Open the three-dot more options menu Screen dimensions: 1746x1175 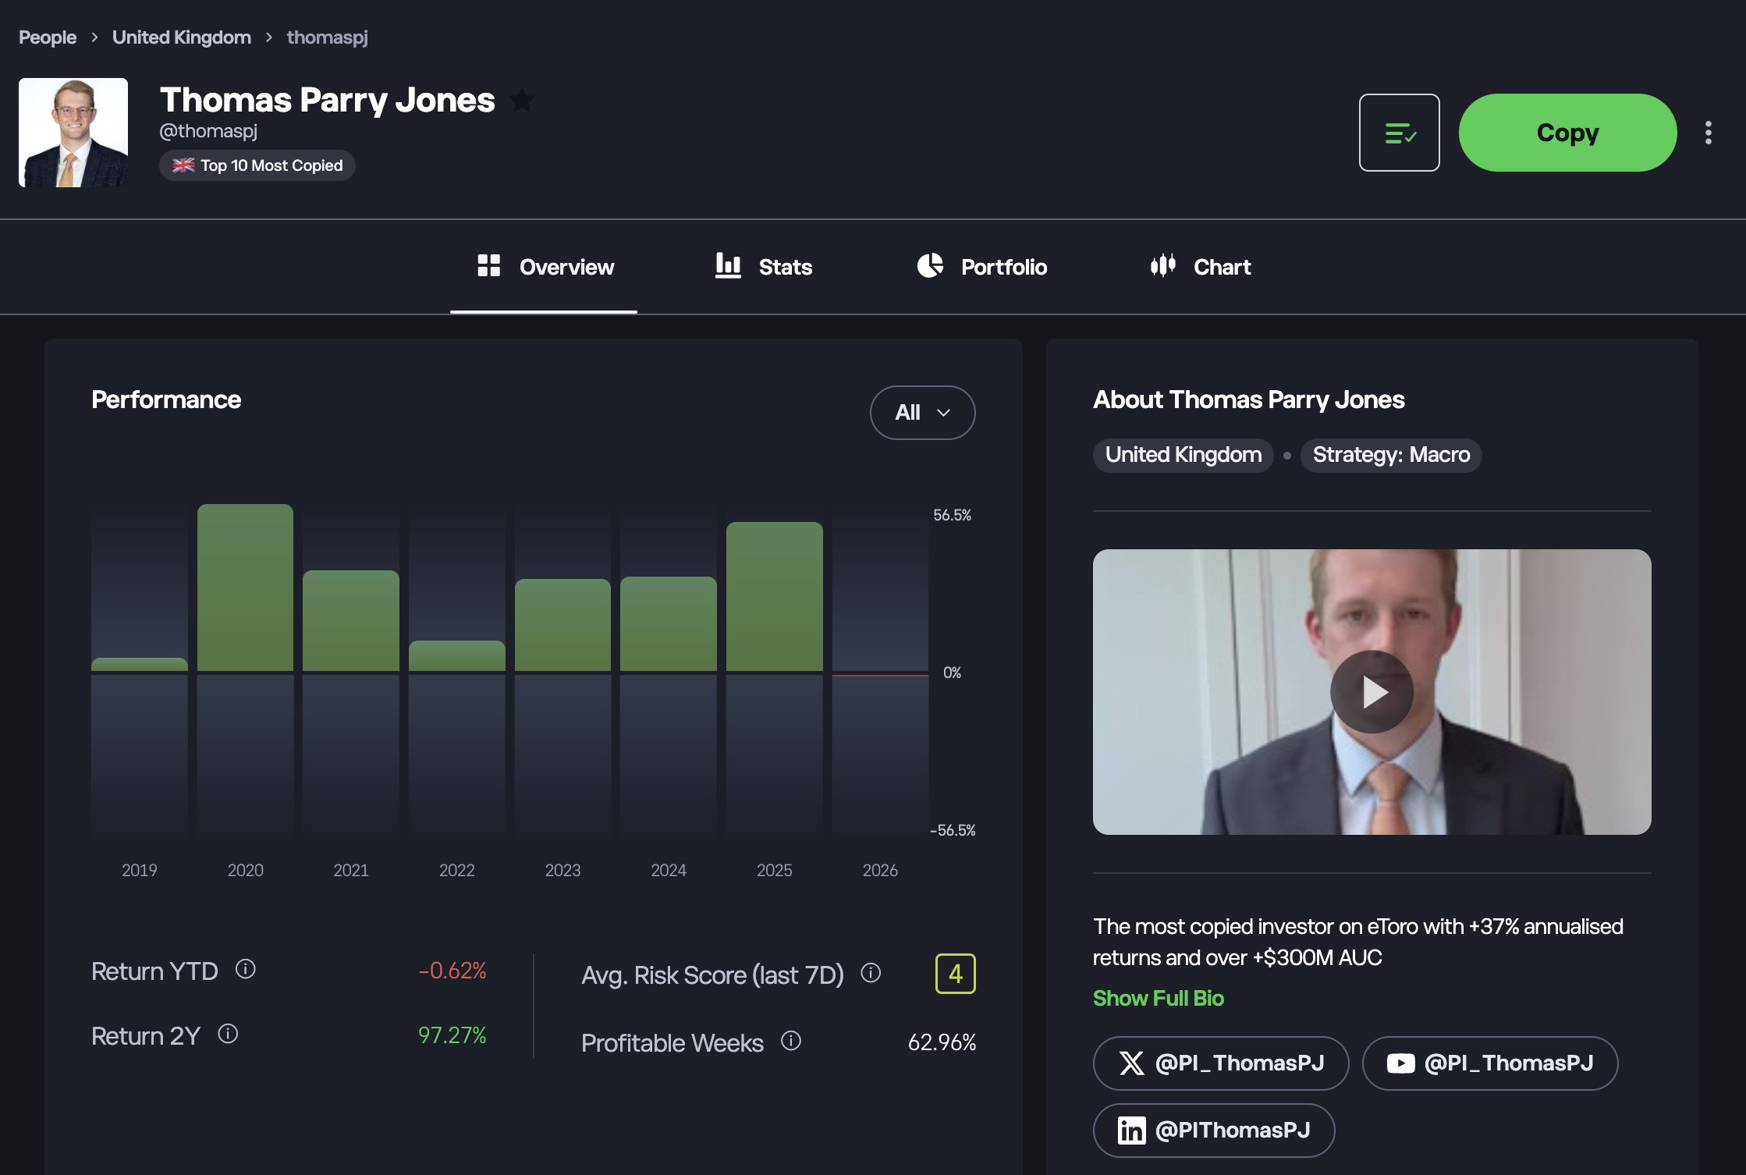pos(1709,133)
